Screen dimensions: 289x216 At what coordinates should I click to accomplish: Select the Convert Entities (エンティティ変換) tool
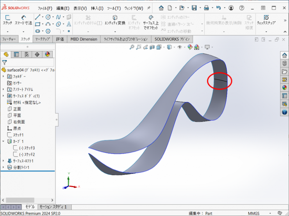coord(115,20)
